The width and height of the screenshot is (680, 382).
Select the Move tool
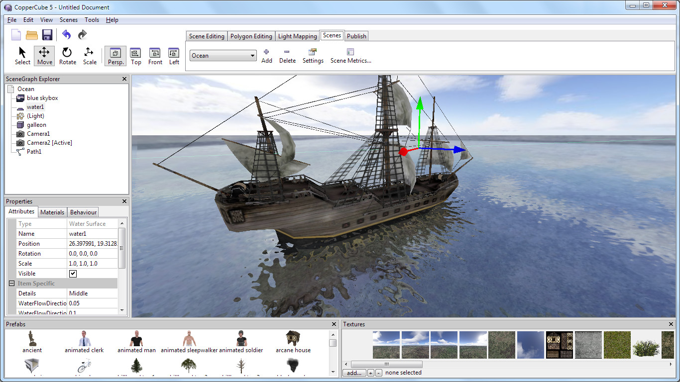44,56
